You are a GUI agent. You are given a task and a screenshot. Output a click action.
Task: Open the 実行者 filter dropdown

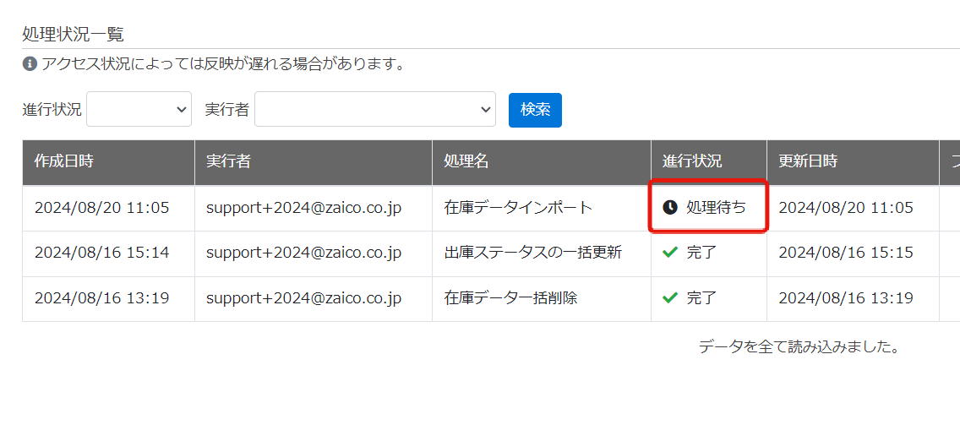click(374, 109)
